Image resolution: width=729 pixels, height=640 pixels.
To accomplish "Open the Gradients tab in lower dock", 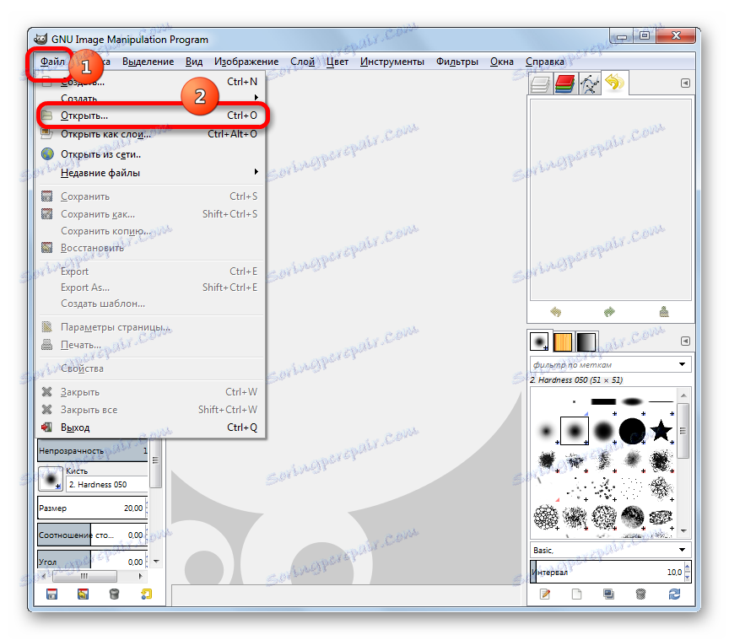I will coord(586,342).
